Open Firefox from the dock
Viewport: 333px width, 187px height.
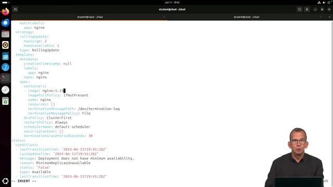(5, 11)
